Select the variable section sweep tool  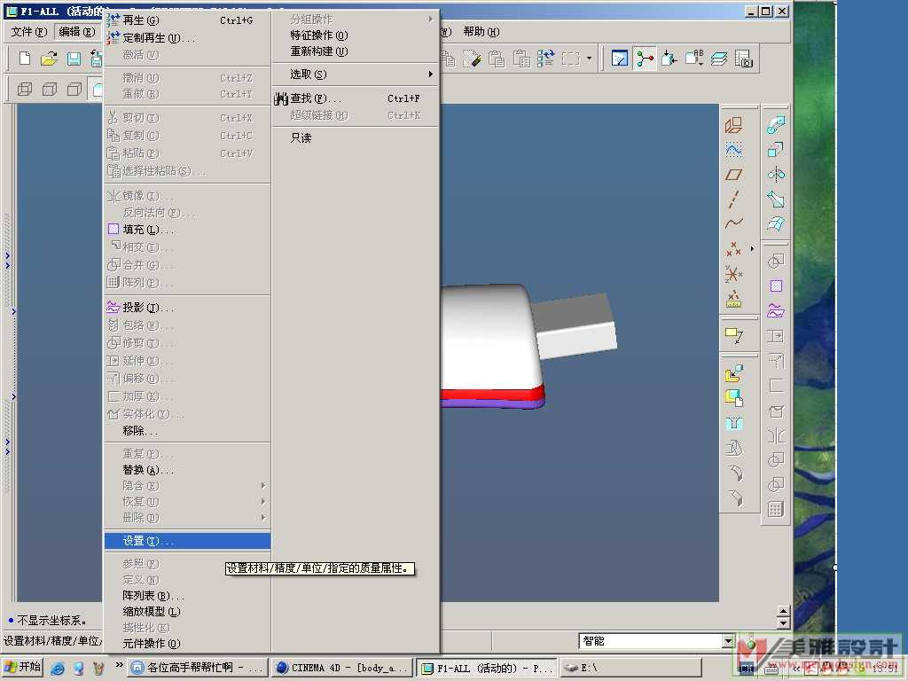point(776,199)
